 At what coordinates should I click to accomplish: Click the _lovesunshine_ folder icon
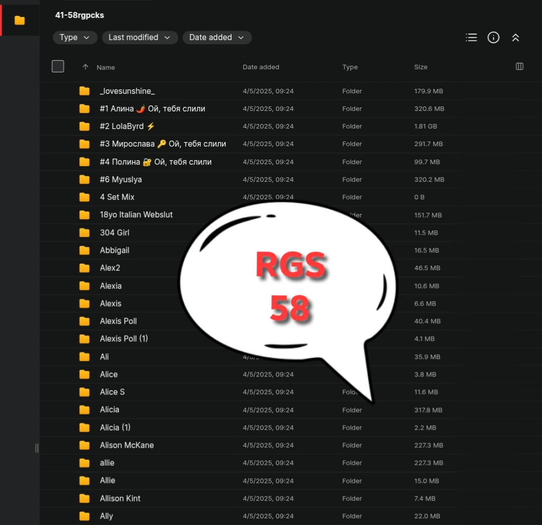pyautogui.click(x=84, y=91)
